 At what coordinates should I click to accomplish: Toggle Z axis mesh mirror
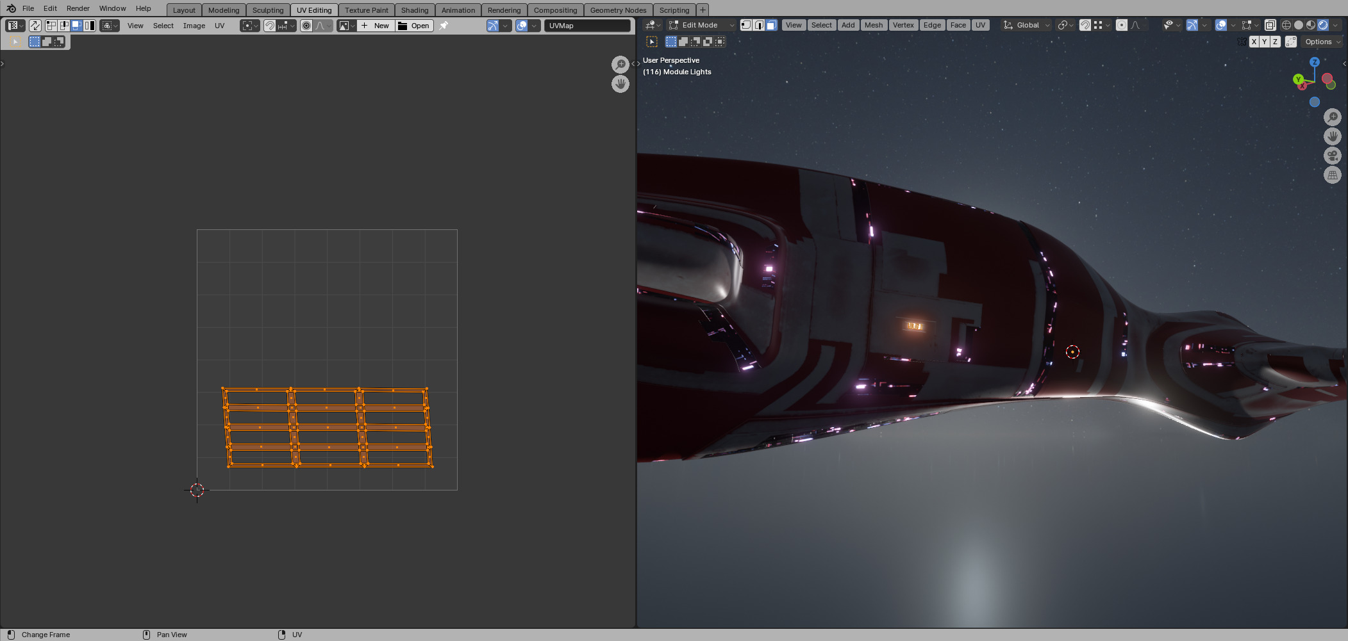tap(1275, 42)
